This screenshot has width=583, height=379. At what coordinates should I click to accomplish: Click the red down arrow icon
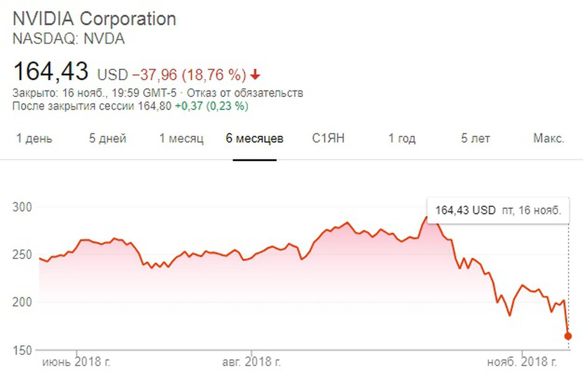coord(256,75)
